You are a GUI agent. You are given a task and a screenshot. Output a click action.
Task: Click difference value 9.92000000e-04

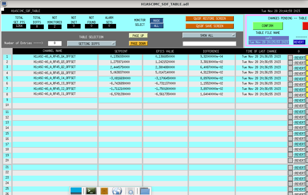212,56
